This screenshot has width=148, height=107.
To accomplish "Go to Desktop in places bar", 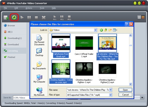I will pos(39,52).
